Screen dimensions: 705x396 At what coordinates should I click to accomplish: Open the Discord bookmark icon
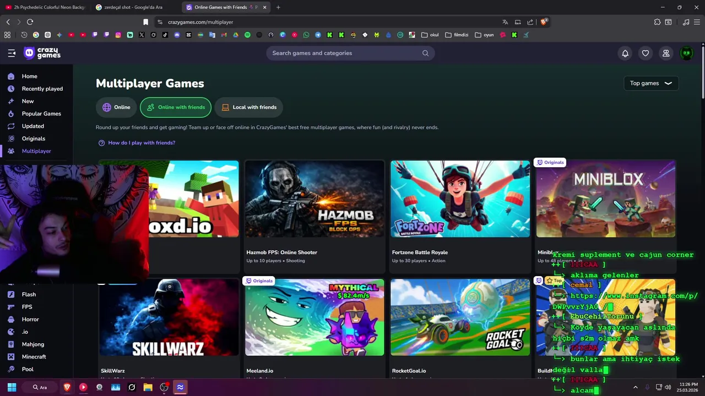click(177, 35)
